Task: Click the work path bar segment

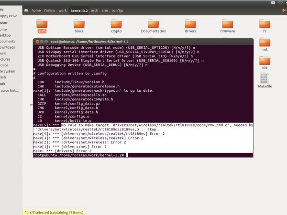Action: click(63, 10)
